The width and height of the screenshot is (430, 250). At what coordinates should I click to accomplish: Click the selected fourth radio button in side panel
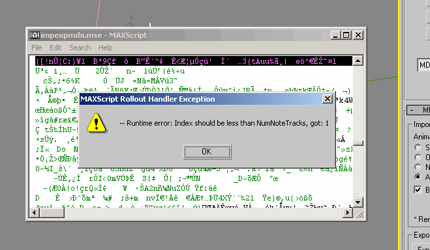click(418, 176)
